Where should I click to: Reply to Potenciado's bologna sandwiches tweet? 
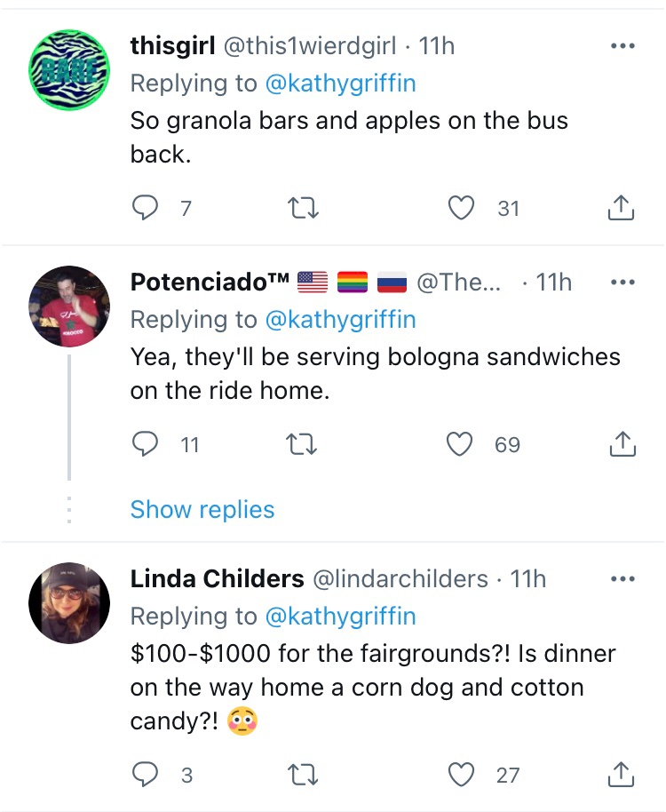[x=145, y=444]
